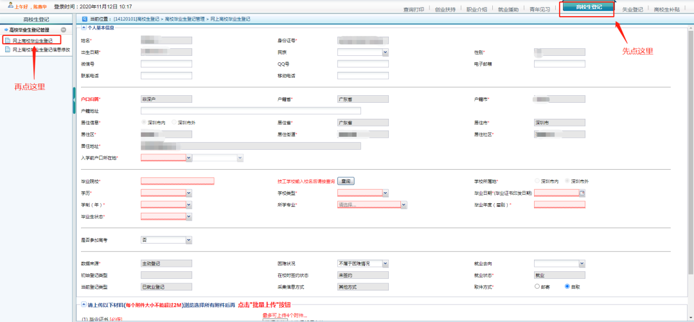
Task: Click the 联系电话 input field
Action: 166,76
